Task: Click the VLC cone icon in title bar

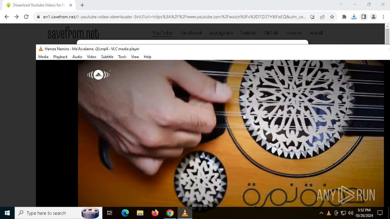Action: (x=41, y=49)
